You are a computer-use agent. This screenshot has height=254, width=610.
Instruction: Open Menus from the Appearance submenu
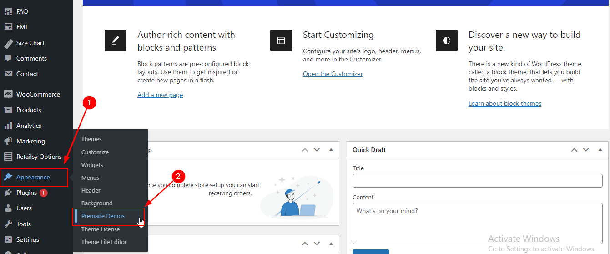point(90,178)
